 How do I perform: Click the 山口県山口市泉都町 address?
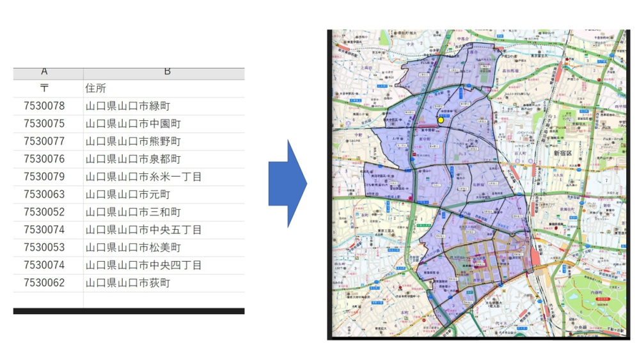point(133,159)
